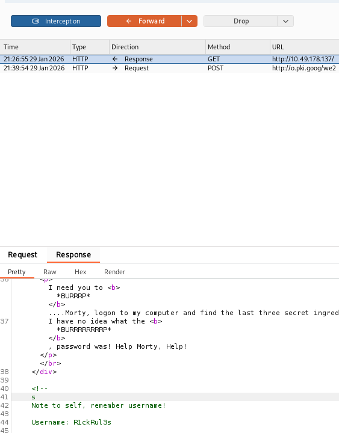Switch to the Request tab
The image size is (339, 433).
point(22,254)
